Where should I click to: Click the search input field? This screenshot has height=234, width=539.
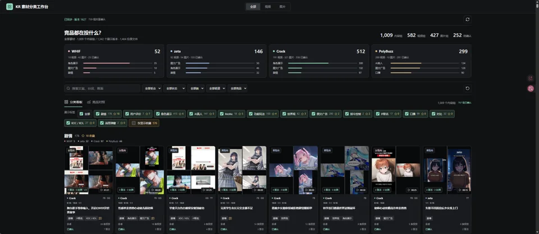(x=102, y=88)
